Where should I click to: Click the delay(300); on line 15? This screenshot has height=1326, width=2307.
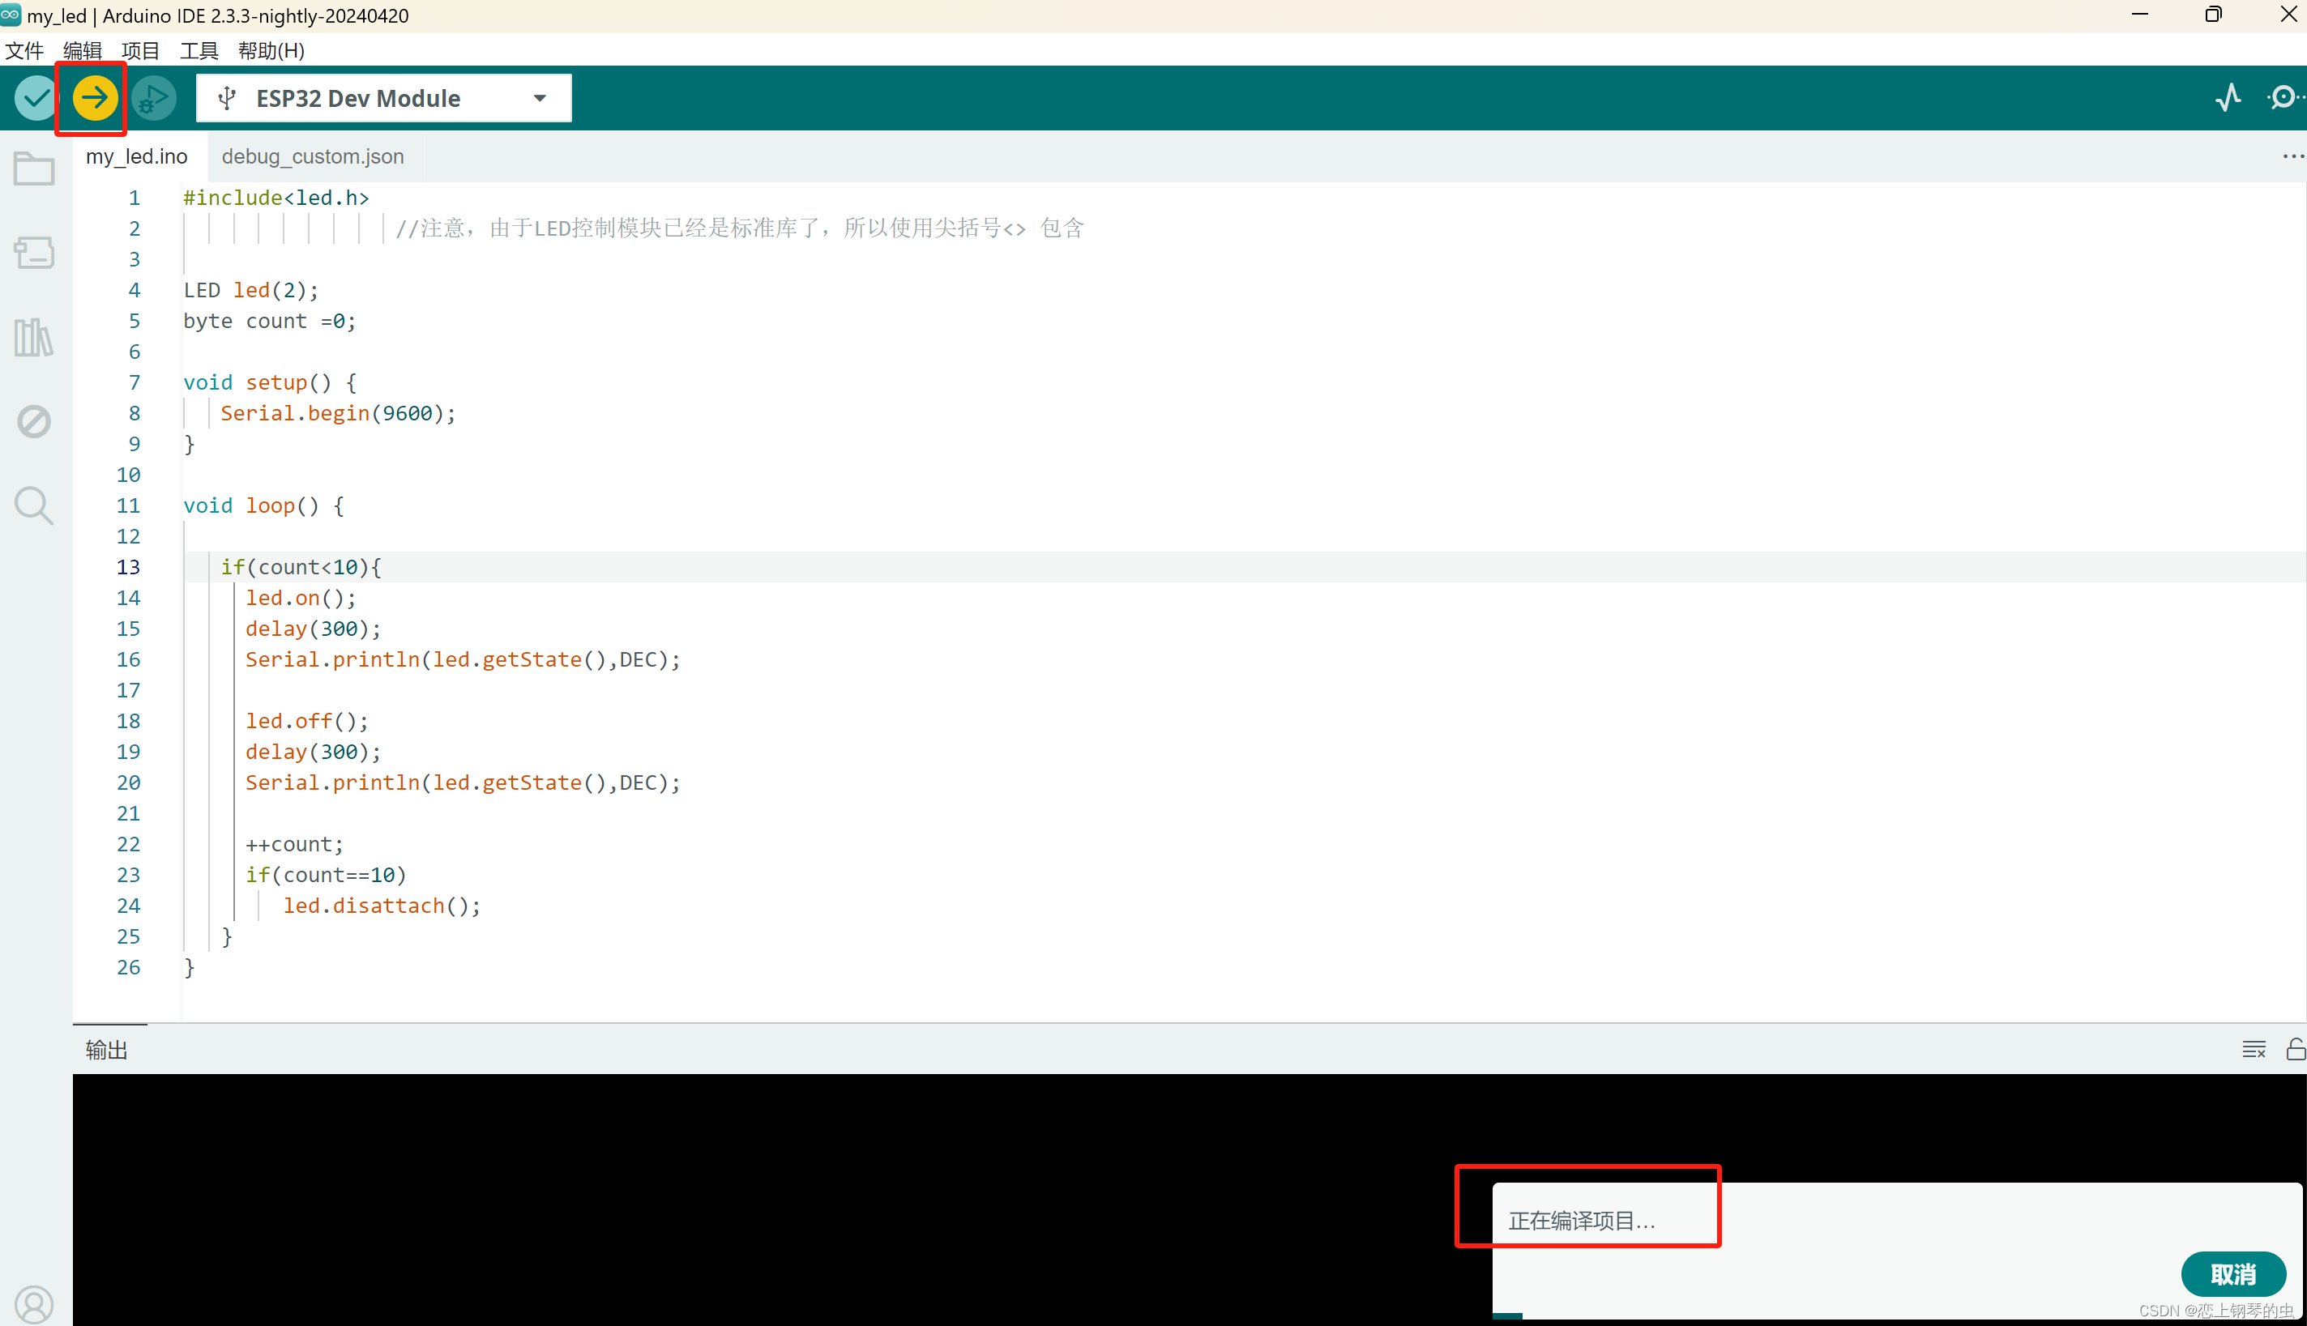(313, 629)
